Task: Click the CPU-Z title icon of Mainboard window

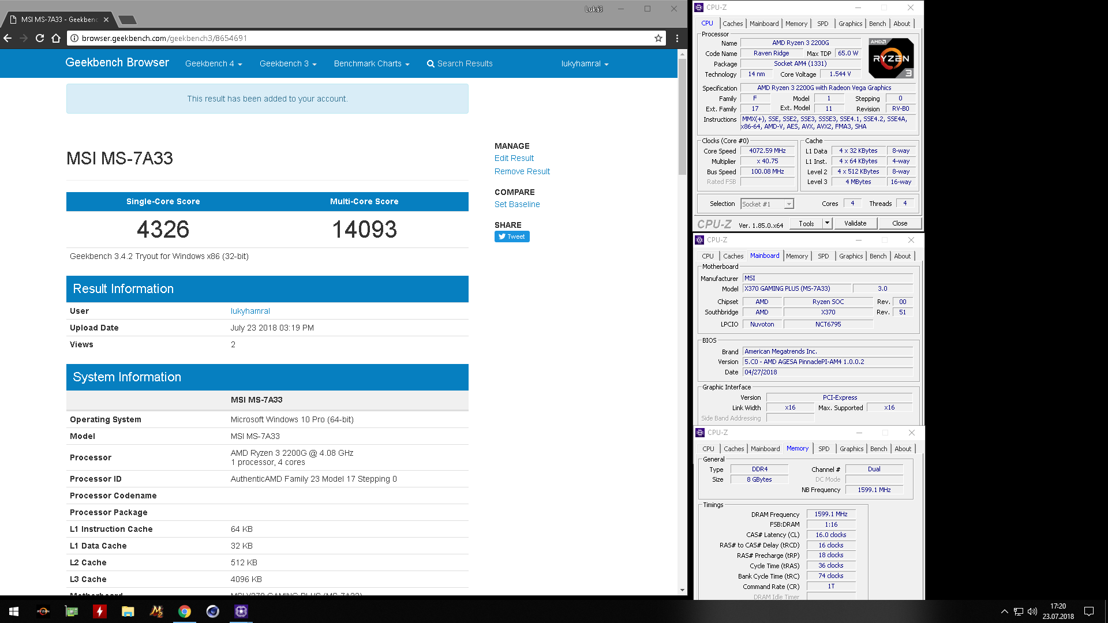Action: (x=699, y=240)
